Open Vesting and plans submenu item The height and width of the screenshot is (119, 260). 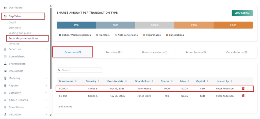coord(20,33)
